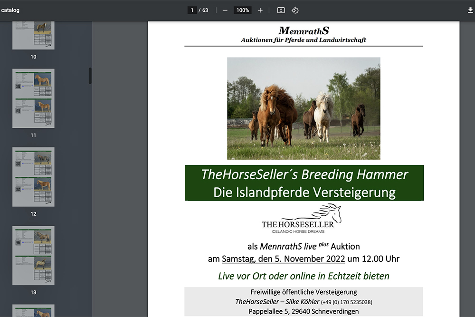Click the partially visible page 14 thumbnail
Image resolution: width=475 pixels, height=317 pixels.
(33, 311)
